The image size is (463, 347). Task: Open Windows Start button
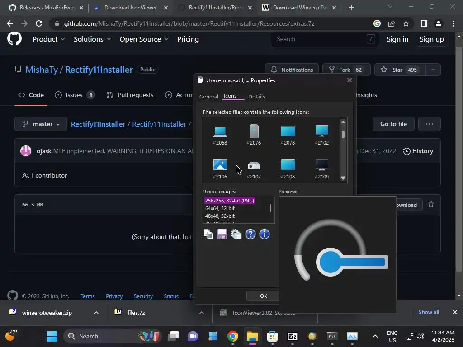tap(52, 336)
